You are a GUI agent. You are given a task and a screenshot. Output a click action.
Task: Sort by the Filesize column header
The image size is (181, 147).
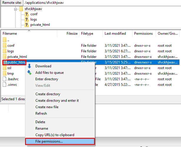(x=68, y=34)
